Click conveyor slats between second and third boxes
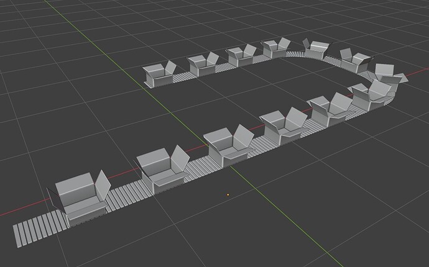 pyautogui.click(x=198, y=167)
